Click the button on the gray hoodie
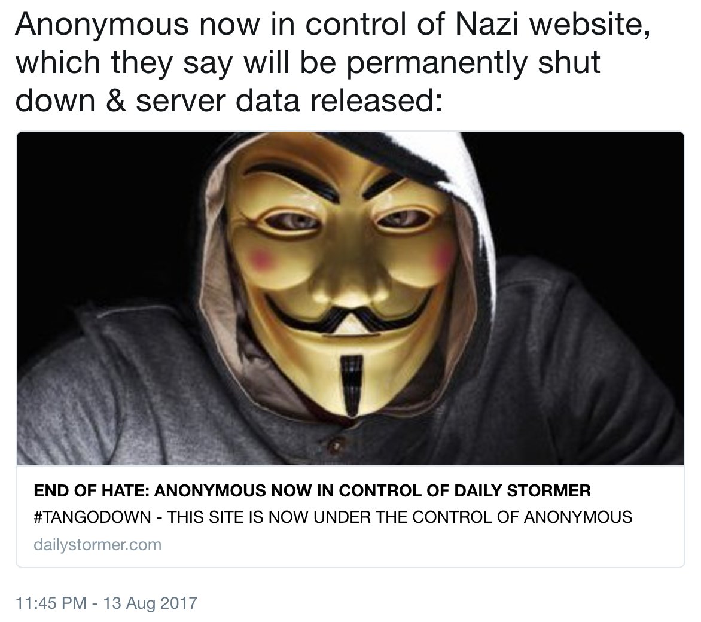Viewport: 701px width, 622px height. point(335,444)
